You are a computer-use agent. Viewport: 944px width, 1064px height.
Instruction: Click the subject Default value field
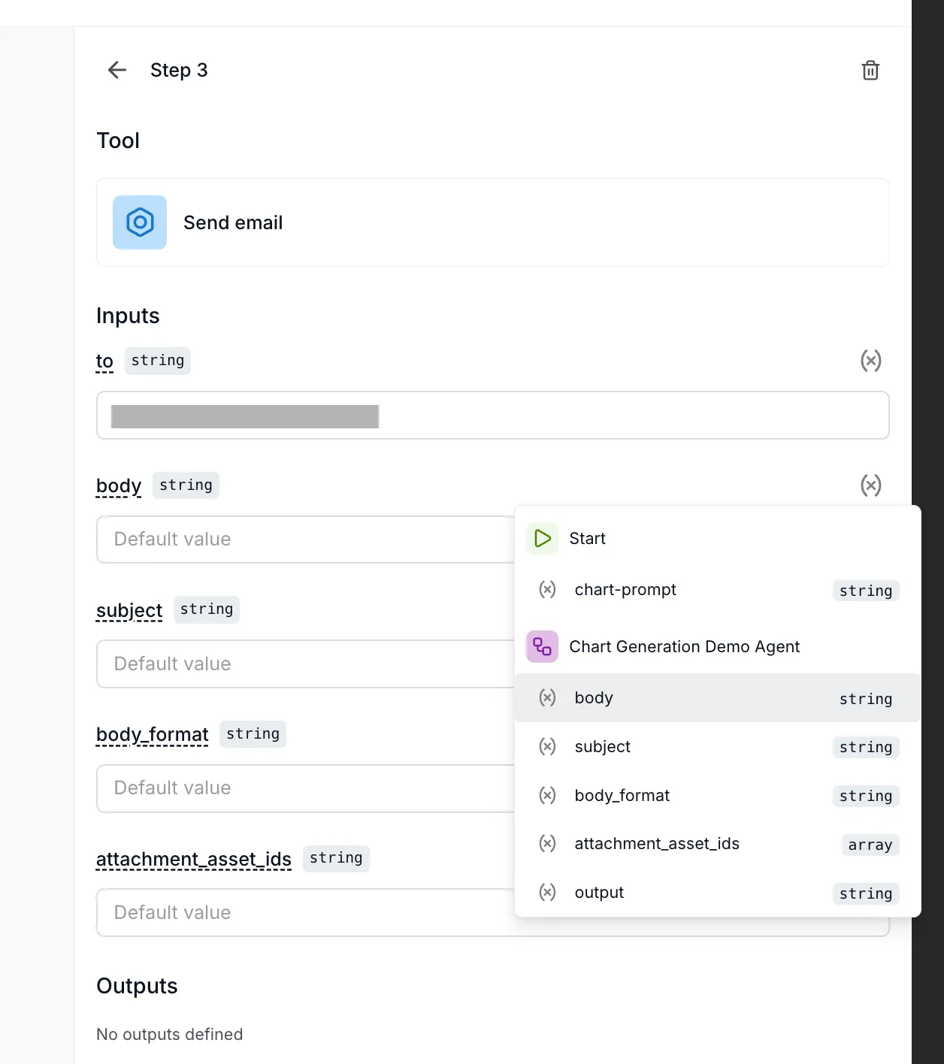(x=301, y=663)
